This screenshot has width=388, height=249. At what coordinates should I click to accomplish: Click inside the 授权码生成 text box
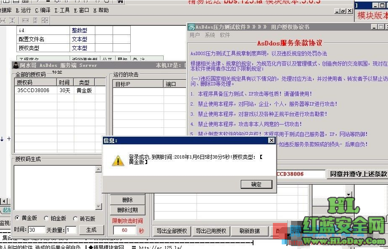[x=55, y=188]
